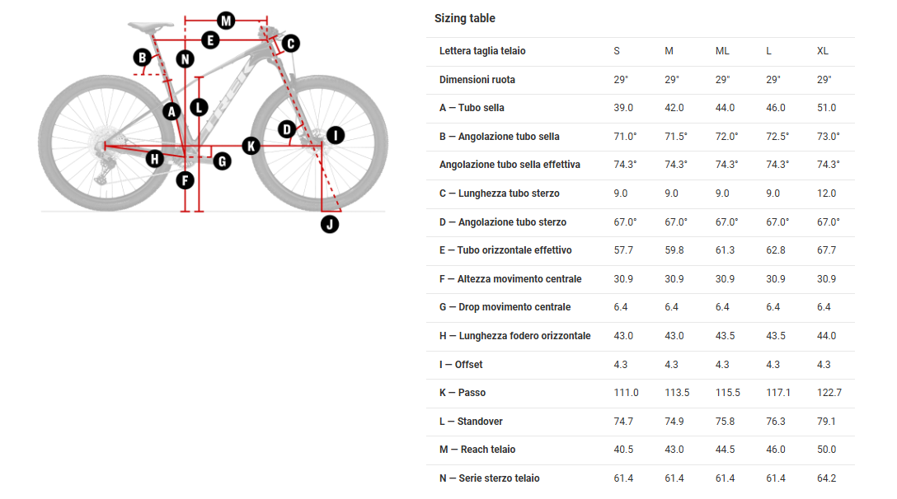This screenshot has height=499, width=897.
Task: Click the B seat angle marker
Action: point(143,58)
